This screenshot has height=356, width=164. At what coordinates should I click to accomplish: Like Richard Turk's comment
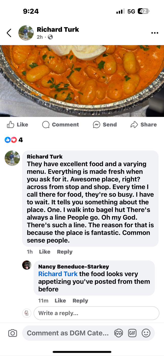pos(44,252)
